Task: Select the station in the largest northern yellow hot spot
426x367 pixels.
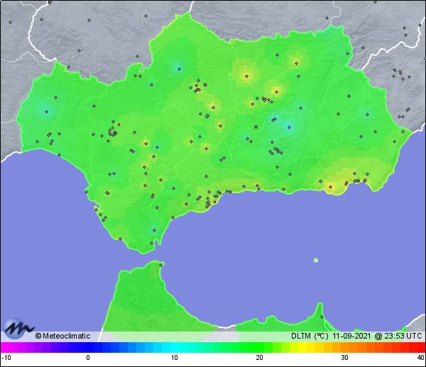Action: 246,77
